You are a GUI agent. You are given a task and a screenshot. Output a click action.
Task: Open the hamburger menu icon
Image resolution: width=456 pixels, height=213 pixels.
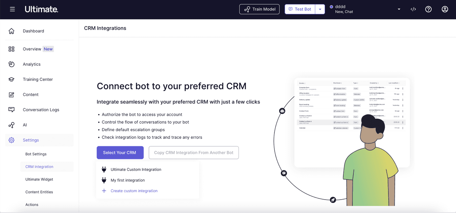click(12, 9)
